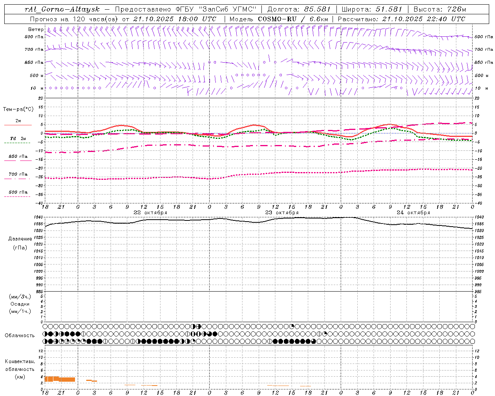Image resolution: width=495 pixels, height=396 pixels.
Task: Click the Давление pressure panel label
Action: (x=20, y=239)
